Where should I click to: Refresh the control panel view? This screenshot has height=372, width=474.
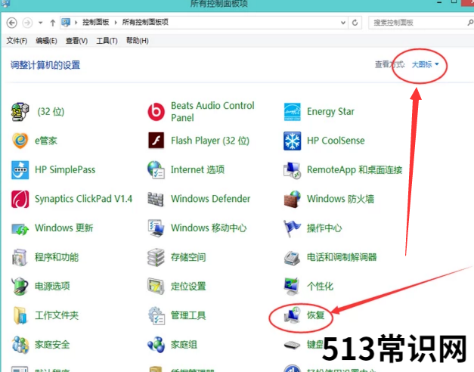355,23
